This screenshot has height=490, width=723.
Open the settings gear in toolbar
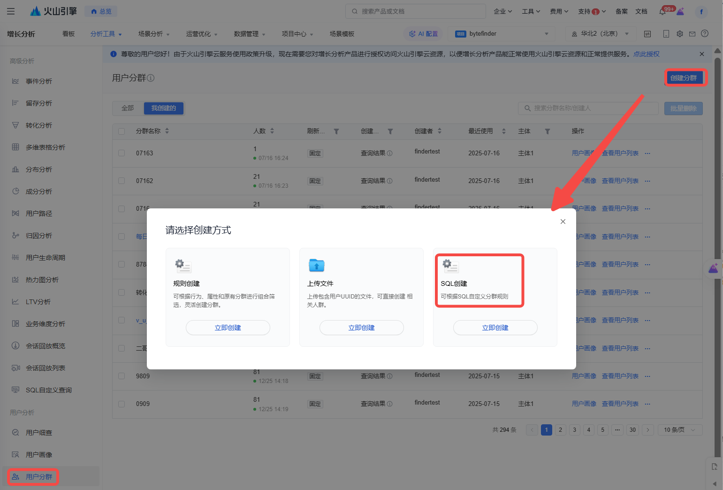coord(680,34)
